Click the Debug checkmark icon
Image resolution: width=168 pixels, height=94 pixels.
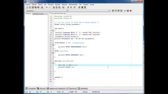tap(125, 11)
